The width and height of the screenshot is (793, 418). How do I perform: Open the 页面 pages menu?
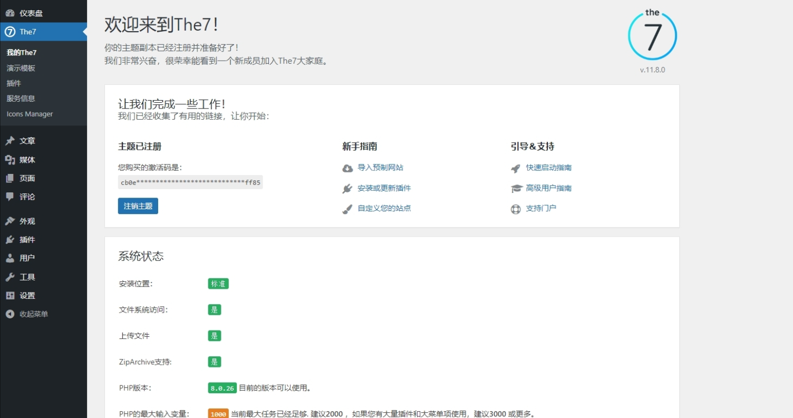pos(43,178)
